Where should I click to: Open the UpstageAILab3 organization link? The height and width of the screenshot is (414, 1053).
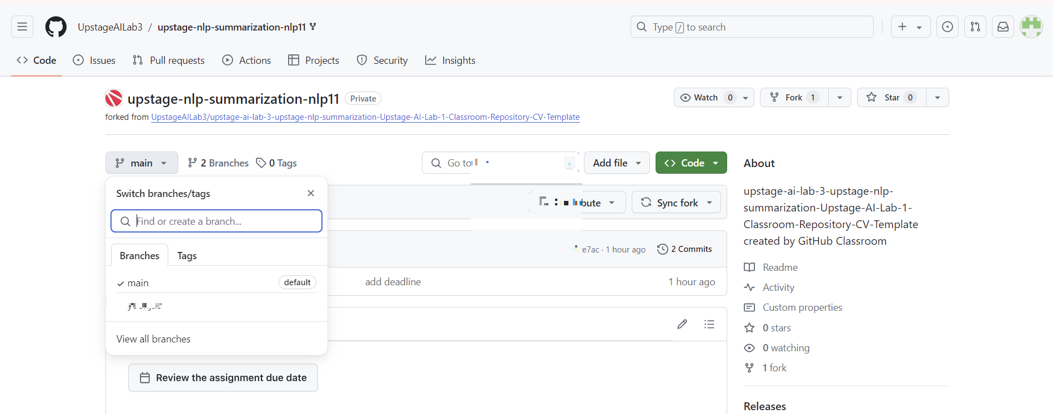click(x=110, y=27)
